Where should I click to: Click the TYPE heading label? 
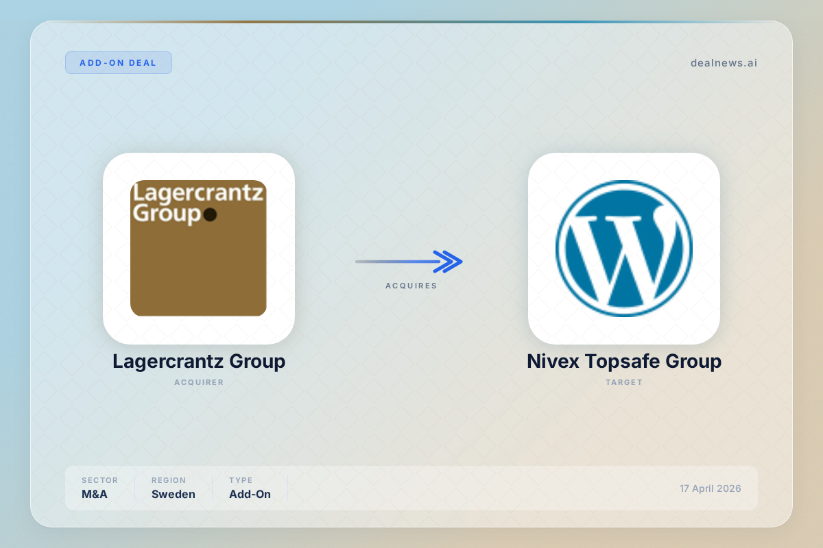(x=241, y=480)
